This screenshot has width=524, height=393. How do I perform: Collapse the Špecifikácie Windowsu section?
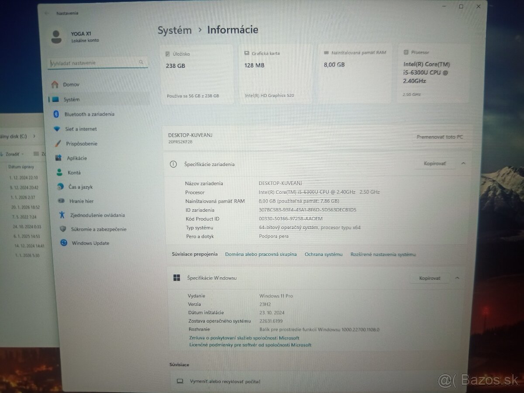(x=457, y=278)
